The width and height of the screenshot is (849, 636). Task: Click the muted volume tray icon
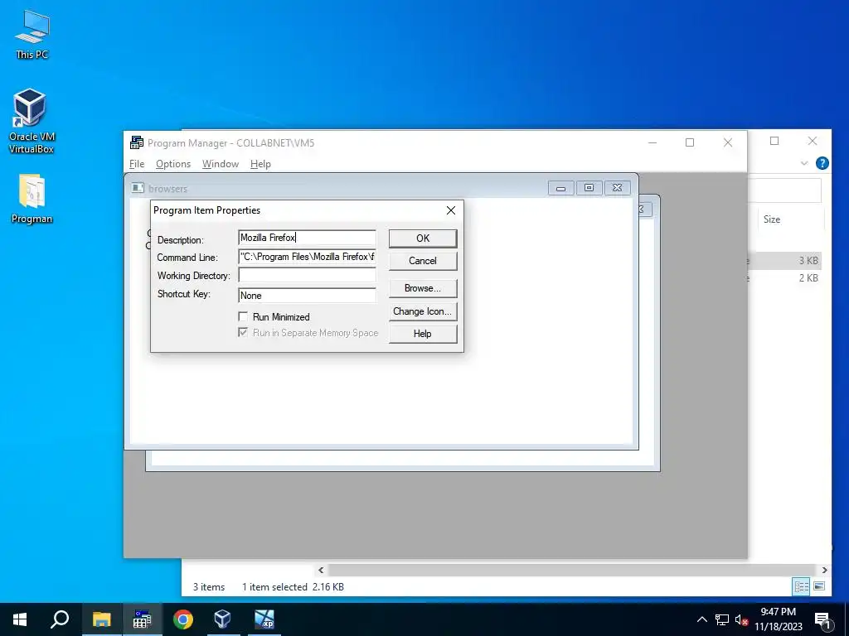click(741, 619)
